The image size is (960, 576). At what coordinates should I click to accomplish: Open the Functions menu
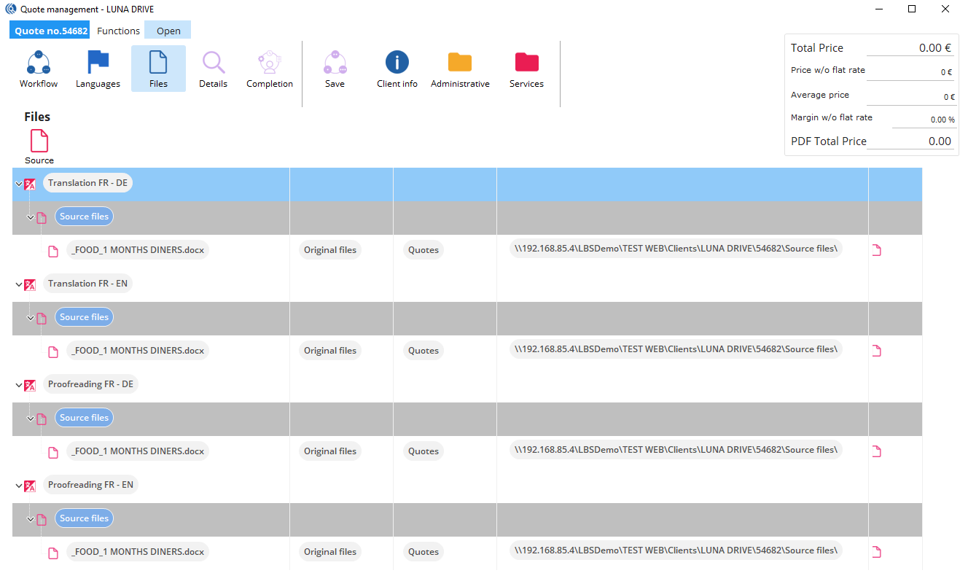click(x=118, y=31)
